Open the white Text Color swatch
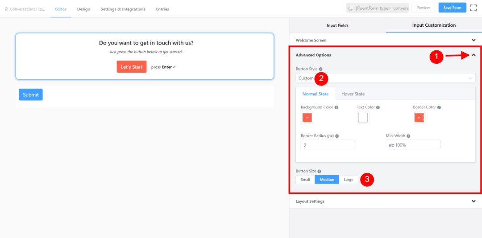The width and height of the screenshot is (482, 238). coord(363,118)
